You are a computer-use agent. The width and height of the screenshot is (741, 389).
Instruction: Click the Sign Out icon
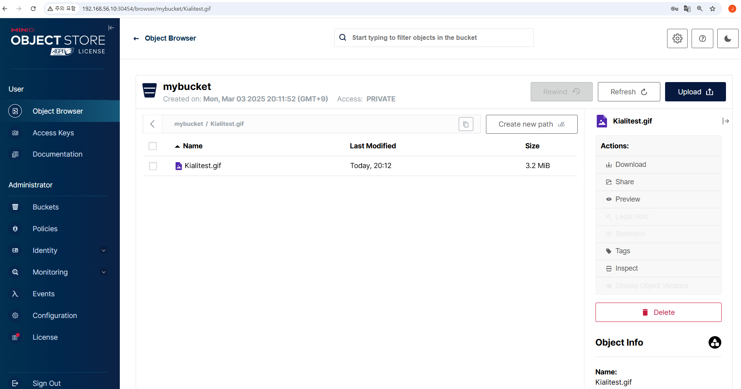15,383
